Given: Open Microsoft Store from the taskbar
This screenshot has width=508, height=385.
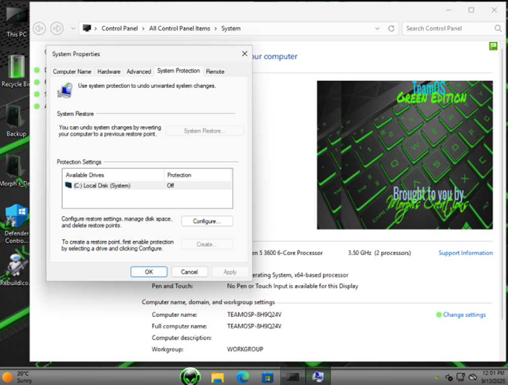Looking at the screenshot, I should pos(267,377).
